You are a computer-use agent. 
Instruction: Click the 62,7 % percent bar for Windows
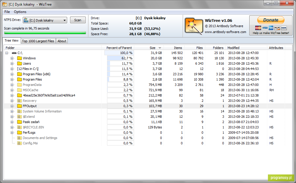[120, 58]
